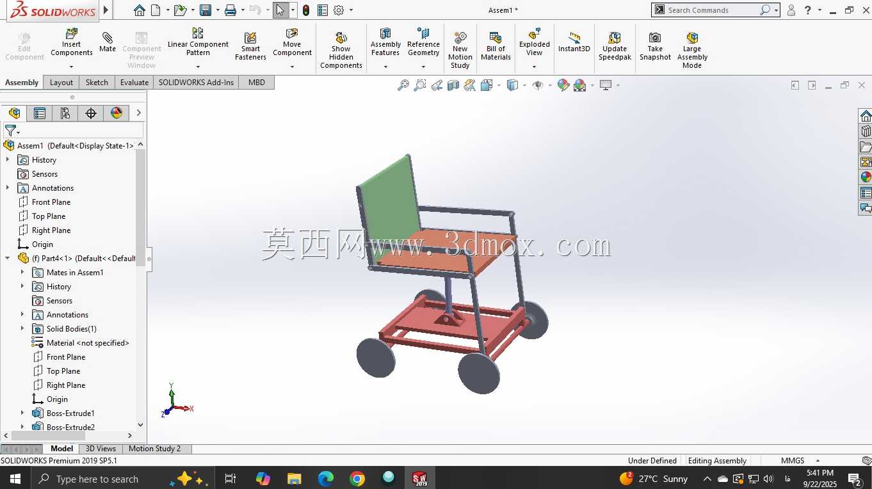Toggle Large Assembly Mode
Image resolution: width=872 pixels, height=489 pixels.
tap(692, 50)
